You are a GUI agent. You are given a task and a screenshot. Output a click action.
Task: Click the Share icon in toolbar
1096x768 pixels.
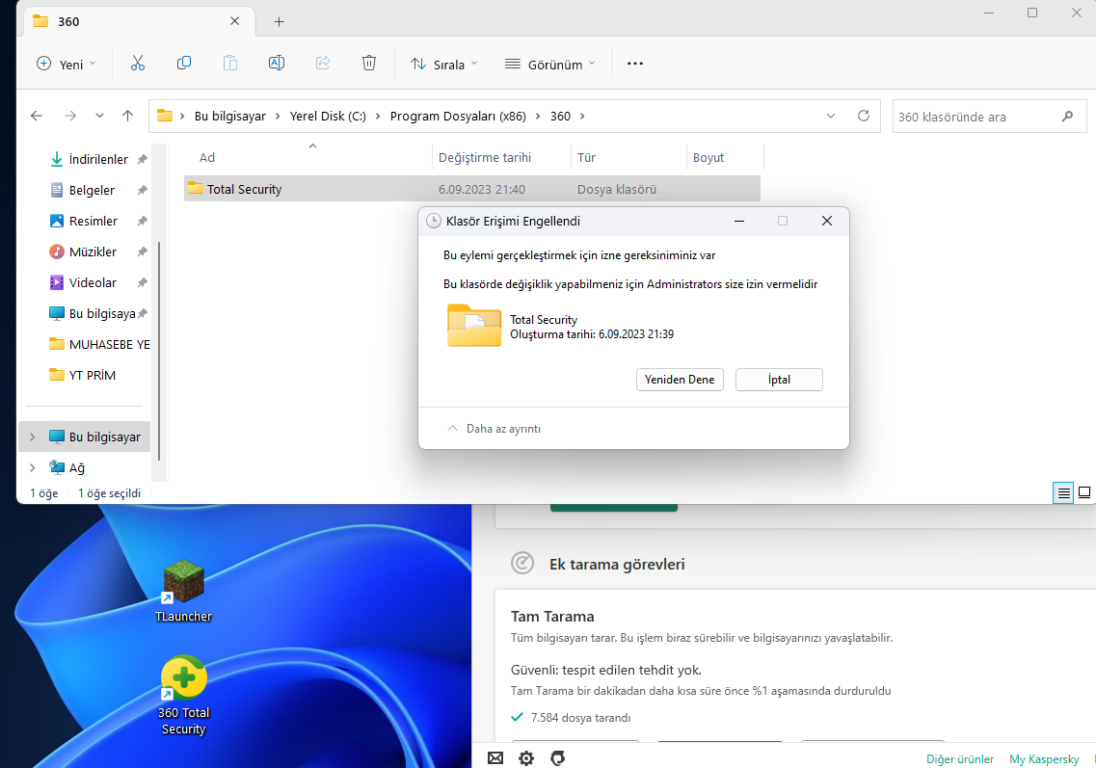(x=323, y=64)
